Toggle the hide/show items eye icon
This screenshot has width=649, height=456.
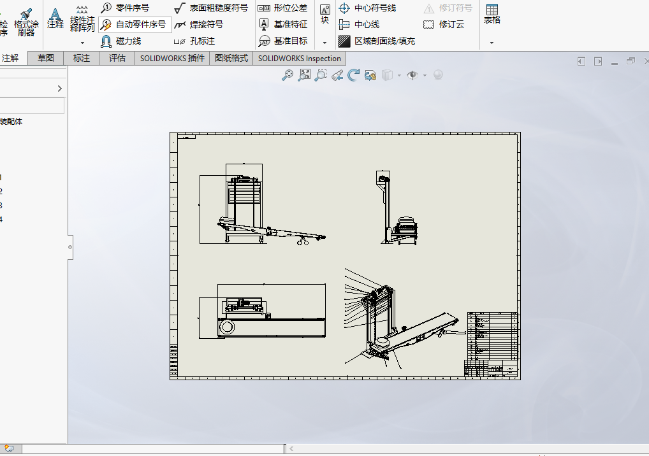(412, 75)
